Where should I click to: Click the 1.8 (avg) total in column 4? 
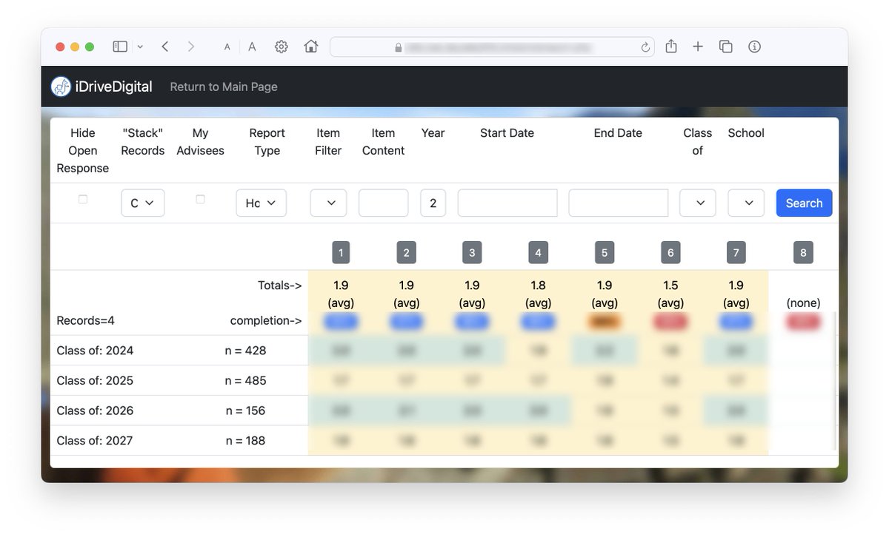(538, 294)
